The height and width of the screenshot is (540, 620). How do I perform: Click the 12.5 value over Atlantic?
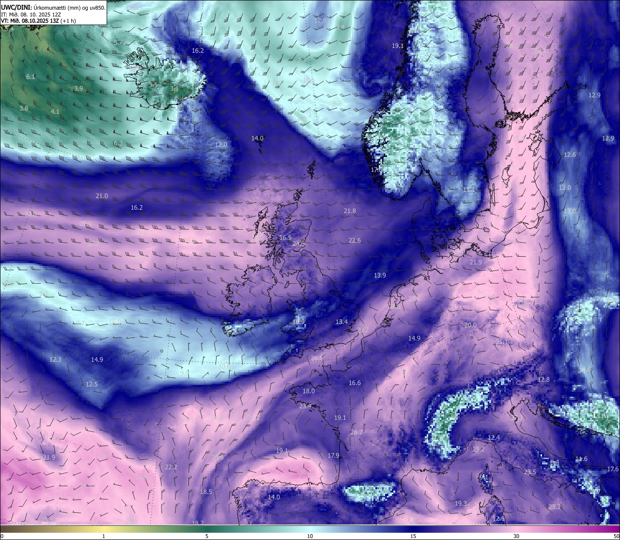pyautogui.click(x=92, y=385)
